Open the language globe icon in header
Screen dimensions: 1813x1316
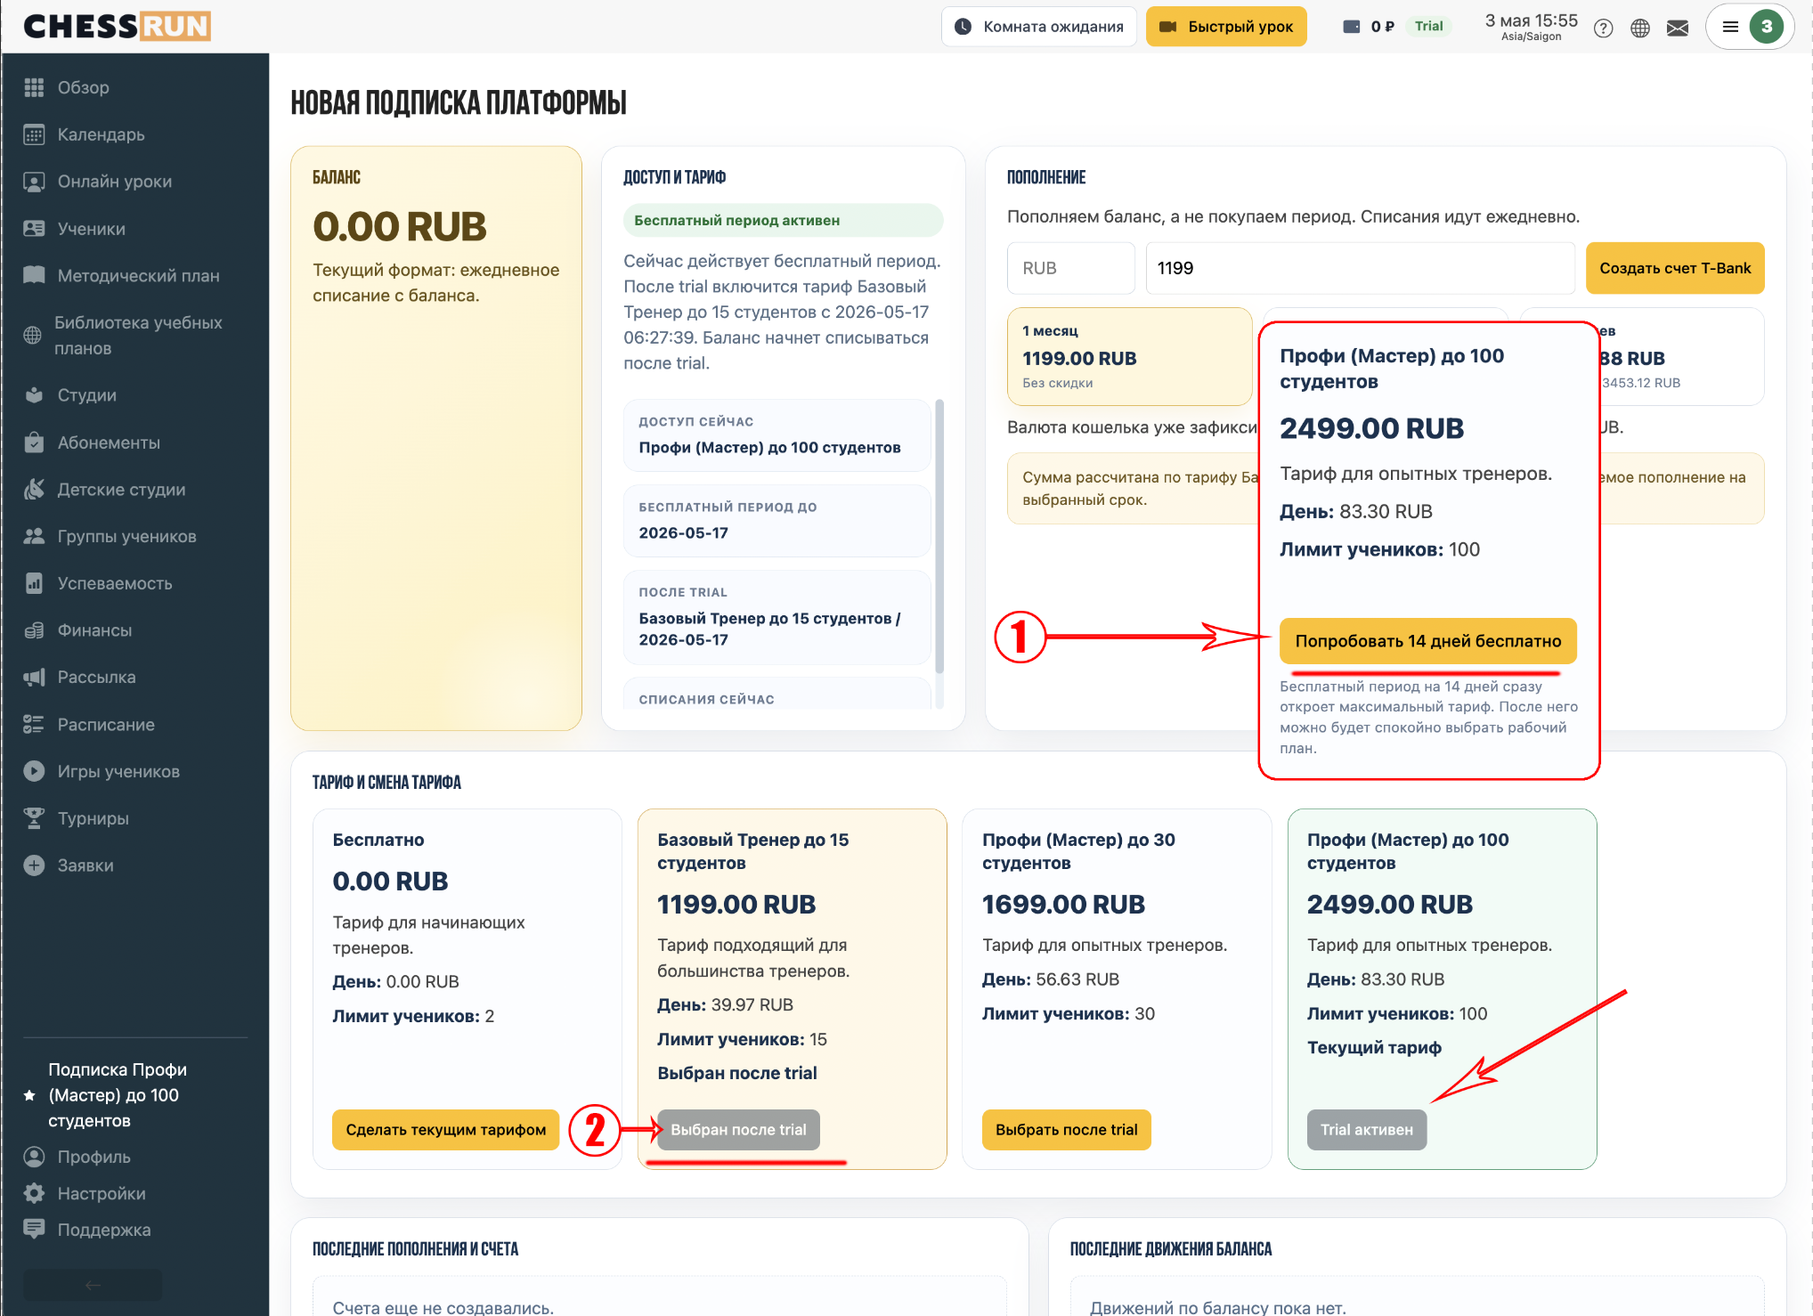point(1640,28)
